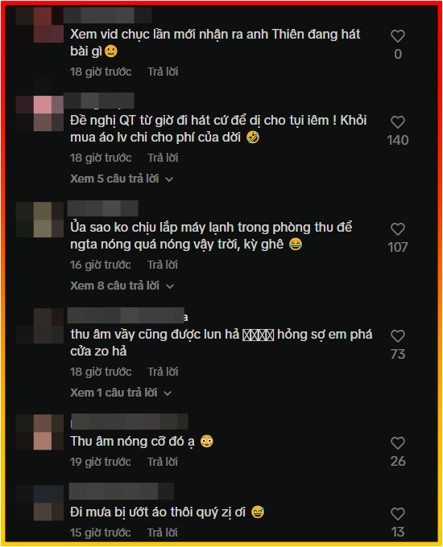Like the 'thu âm vầy' comment with 73 likes
443x547 pixels.
(x=398, y=336)
